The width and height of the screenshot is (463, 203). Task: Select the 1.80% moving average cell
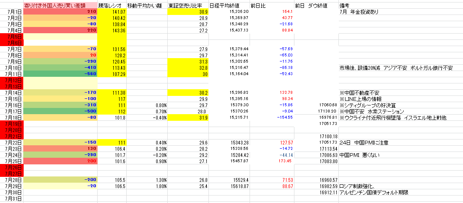[147, 186]
